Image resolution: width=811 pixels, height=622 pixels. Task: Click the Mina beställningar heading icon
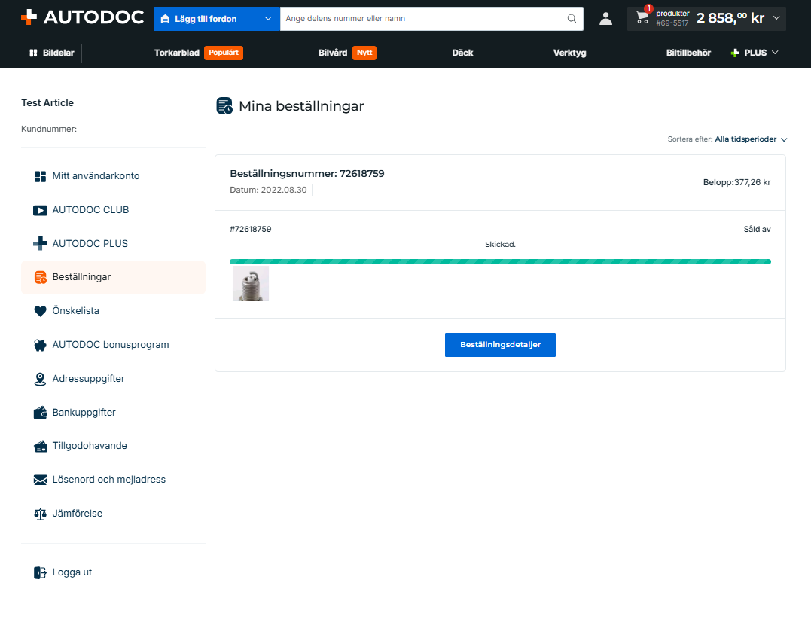click(x=224, y=105)
